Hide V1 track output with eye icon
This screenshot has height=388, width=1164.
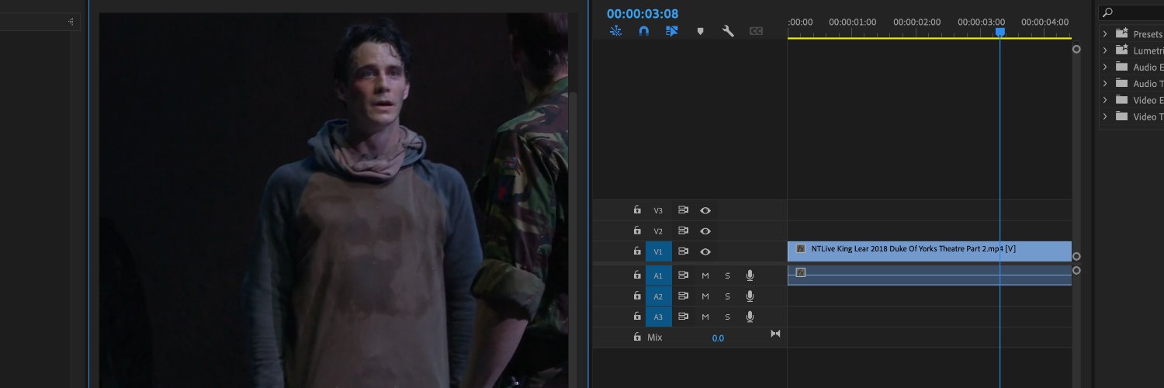click(x=705, y=251)
